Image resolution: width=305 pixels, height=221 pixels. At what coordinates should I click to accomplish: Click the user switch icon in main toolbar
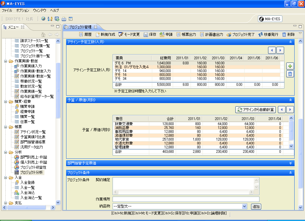tap(50, 19)
